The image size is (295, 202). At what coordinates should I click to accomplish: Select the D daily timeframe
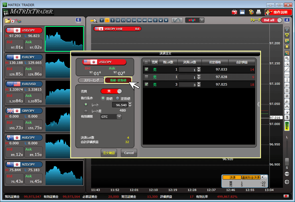155,20
